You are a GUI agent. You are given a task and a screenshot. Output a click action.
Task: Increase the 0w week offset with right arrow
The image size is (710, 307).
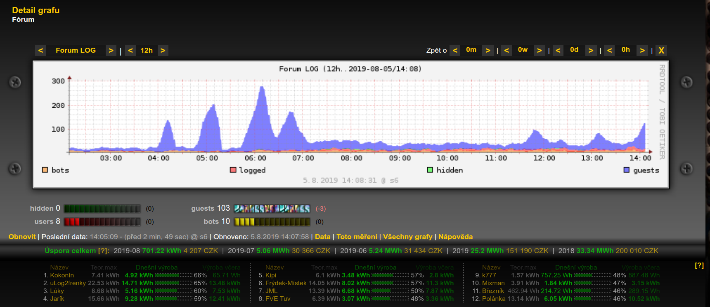click(539, 51)
